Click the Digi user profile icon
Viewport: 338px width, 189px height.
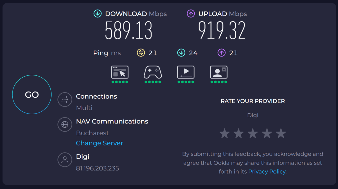click(65, 160)
